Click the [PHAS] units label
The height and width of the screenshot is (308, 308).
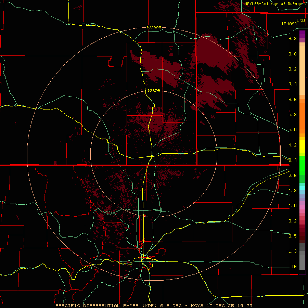point(289,24)
